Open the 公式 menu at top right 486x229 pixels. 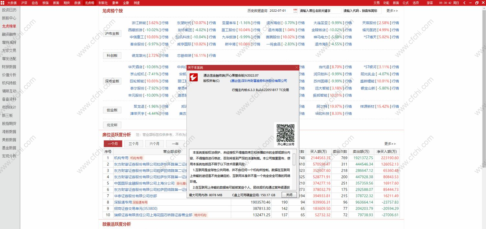click(x=405, y=3)
